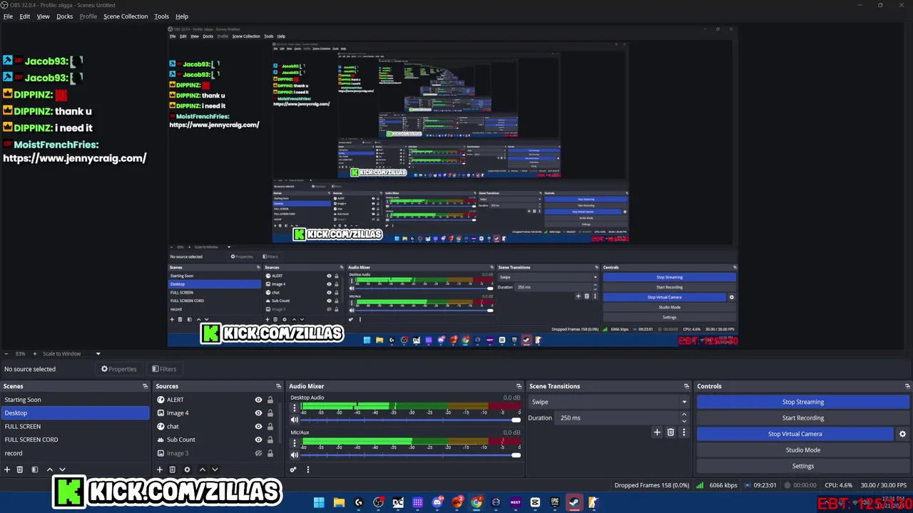Open Scene Collection menu
Screen dimensions: 913x513
pos(126,16)
